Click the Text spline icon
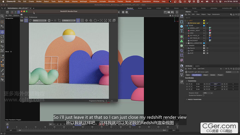 point(182,31)
